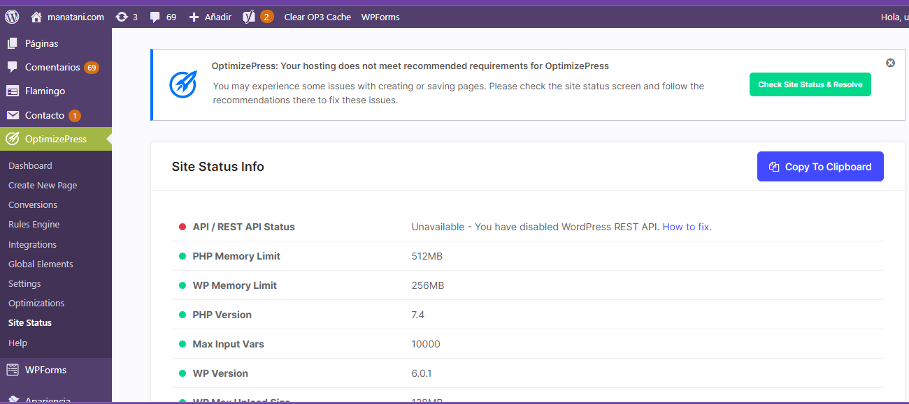Click the 10000 value

[x=426, y=344]
